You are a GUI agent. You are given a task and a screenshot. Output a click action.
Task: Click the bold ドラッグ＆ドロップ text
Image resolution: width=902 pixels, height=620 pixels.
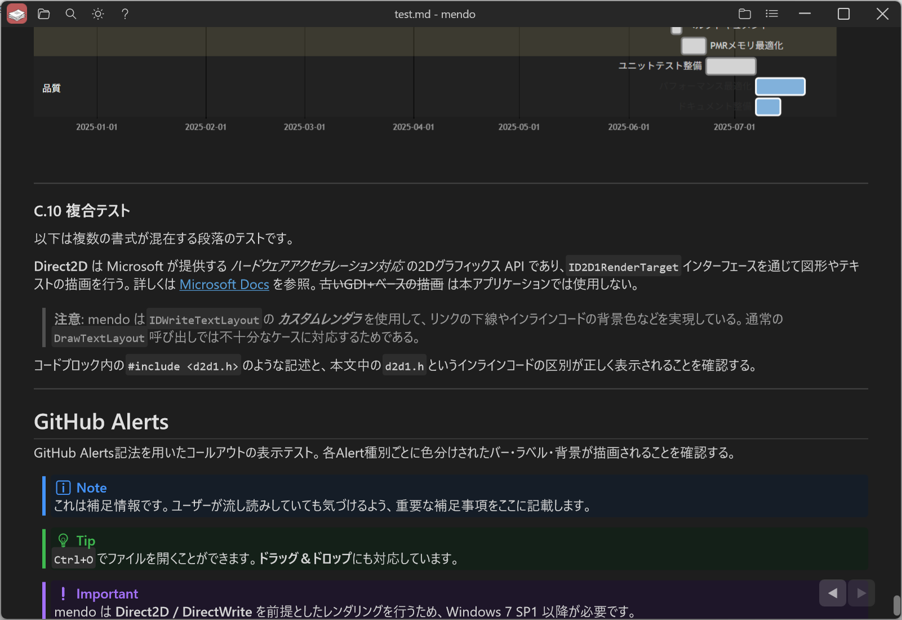point(305,559)
